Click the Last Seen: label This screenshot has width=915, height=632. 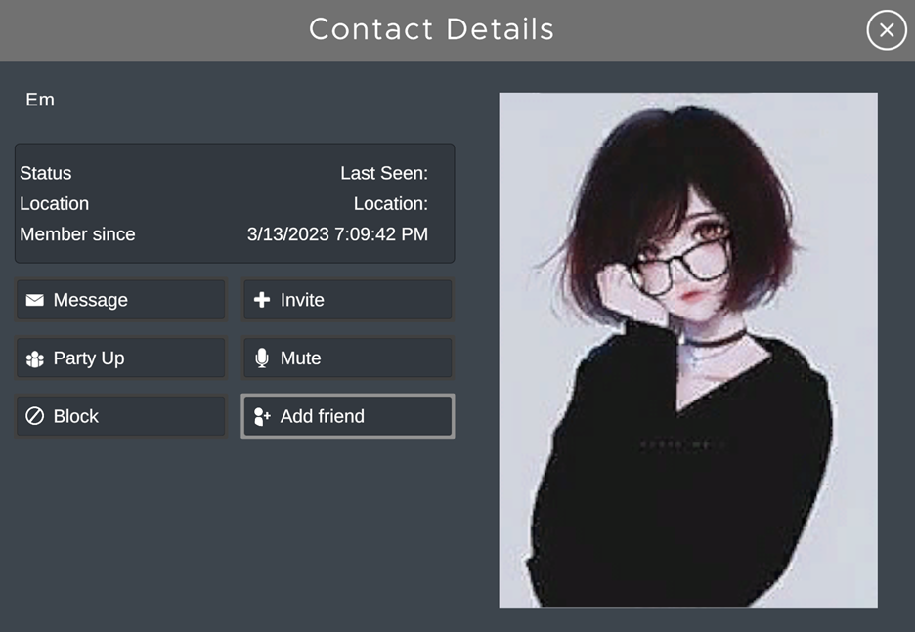click(384, 173)
